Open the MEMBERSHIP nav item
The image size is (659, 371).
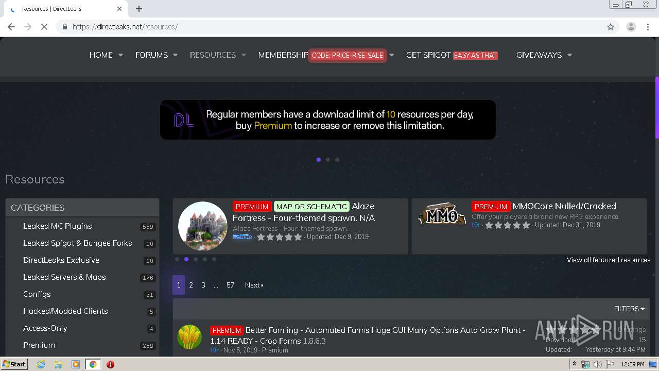tap(283, 55)
